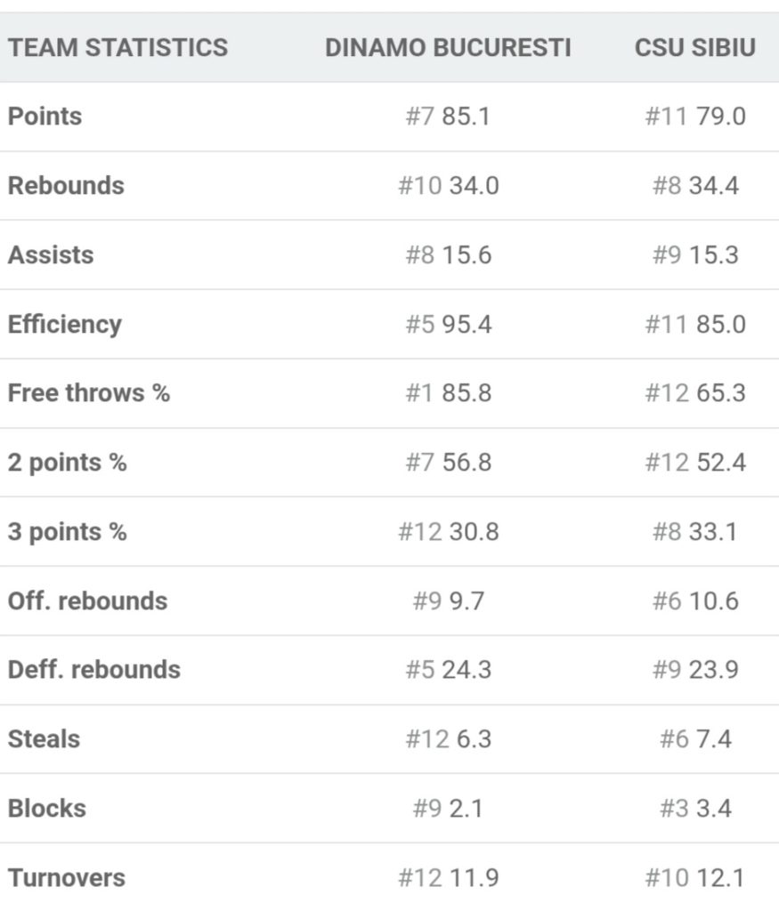Select the Deff. rebounds row label
This screenshot has width=779, height=911.
94,670
